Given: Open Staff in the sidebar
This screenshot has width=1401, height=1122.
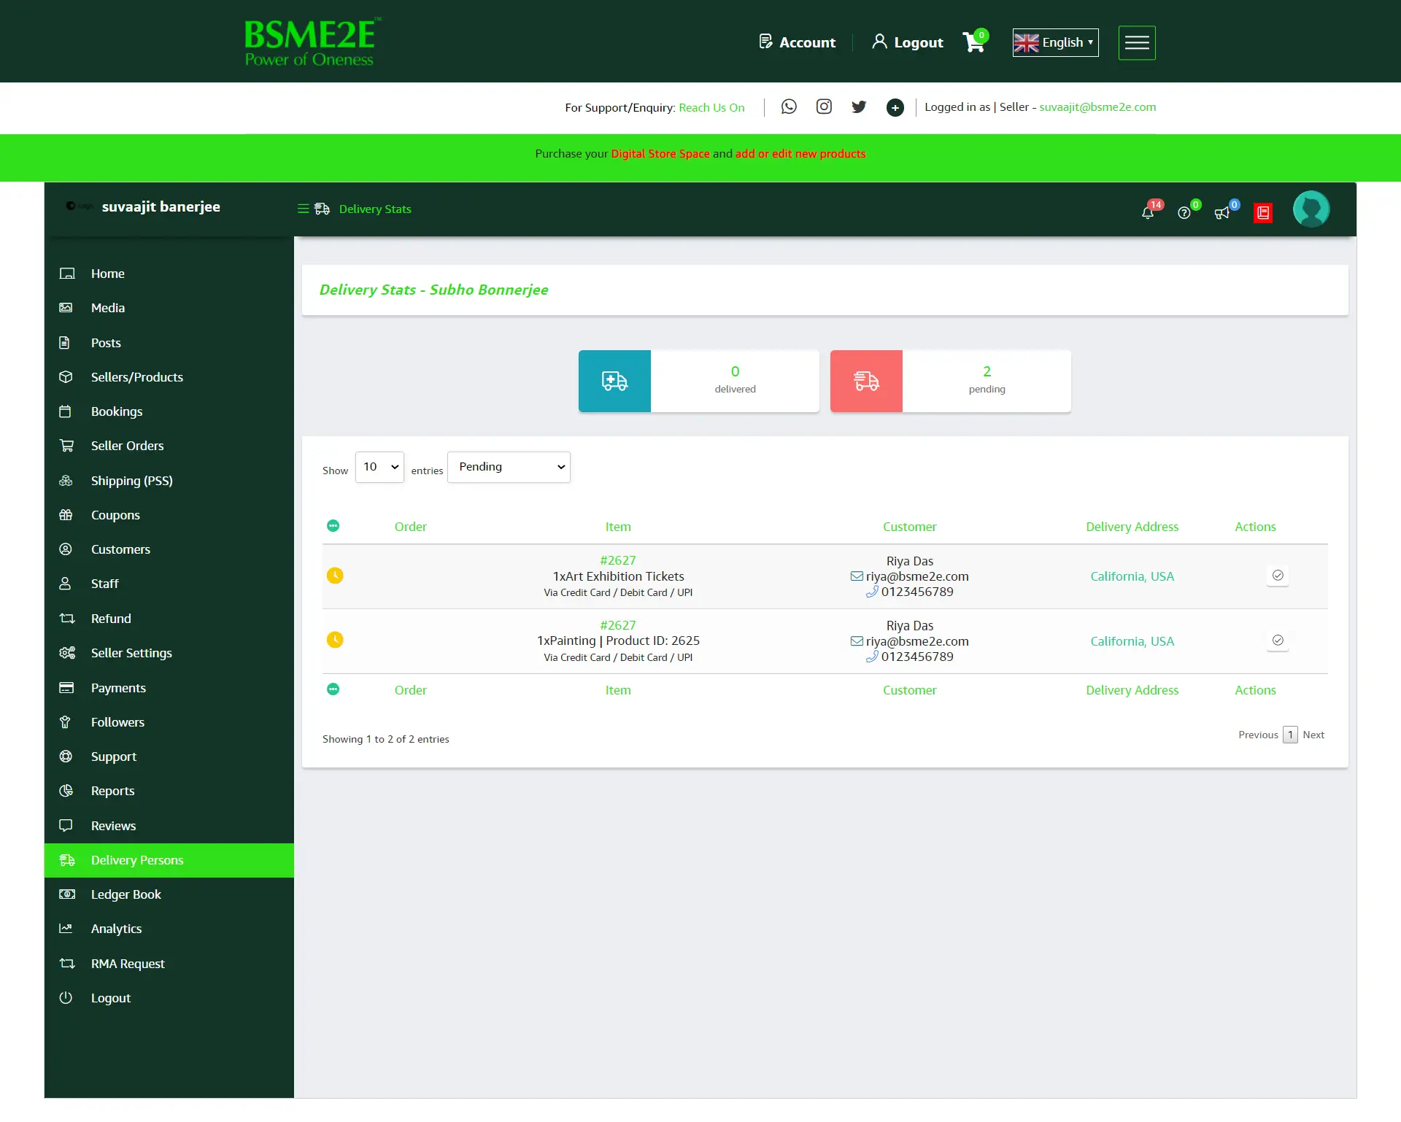Looking at the screenshot, I should pyautogui.click(x=169, y=584).
